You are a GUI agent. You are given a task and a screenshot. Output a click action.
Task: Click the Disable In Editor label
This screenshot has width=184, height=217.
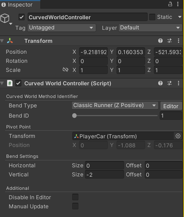pos(30,197)
